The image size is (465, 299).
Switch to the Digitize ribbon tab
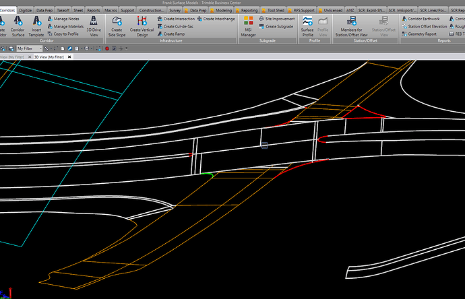(x=25, y=10)
